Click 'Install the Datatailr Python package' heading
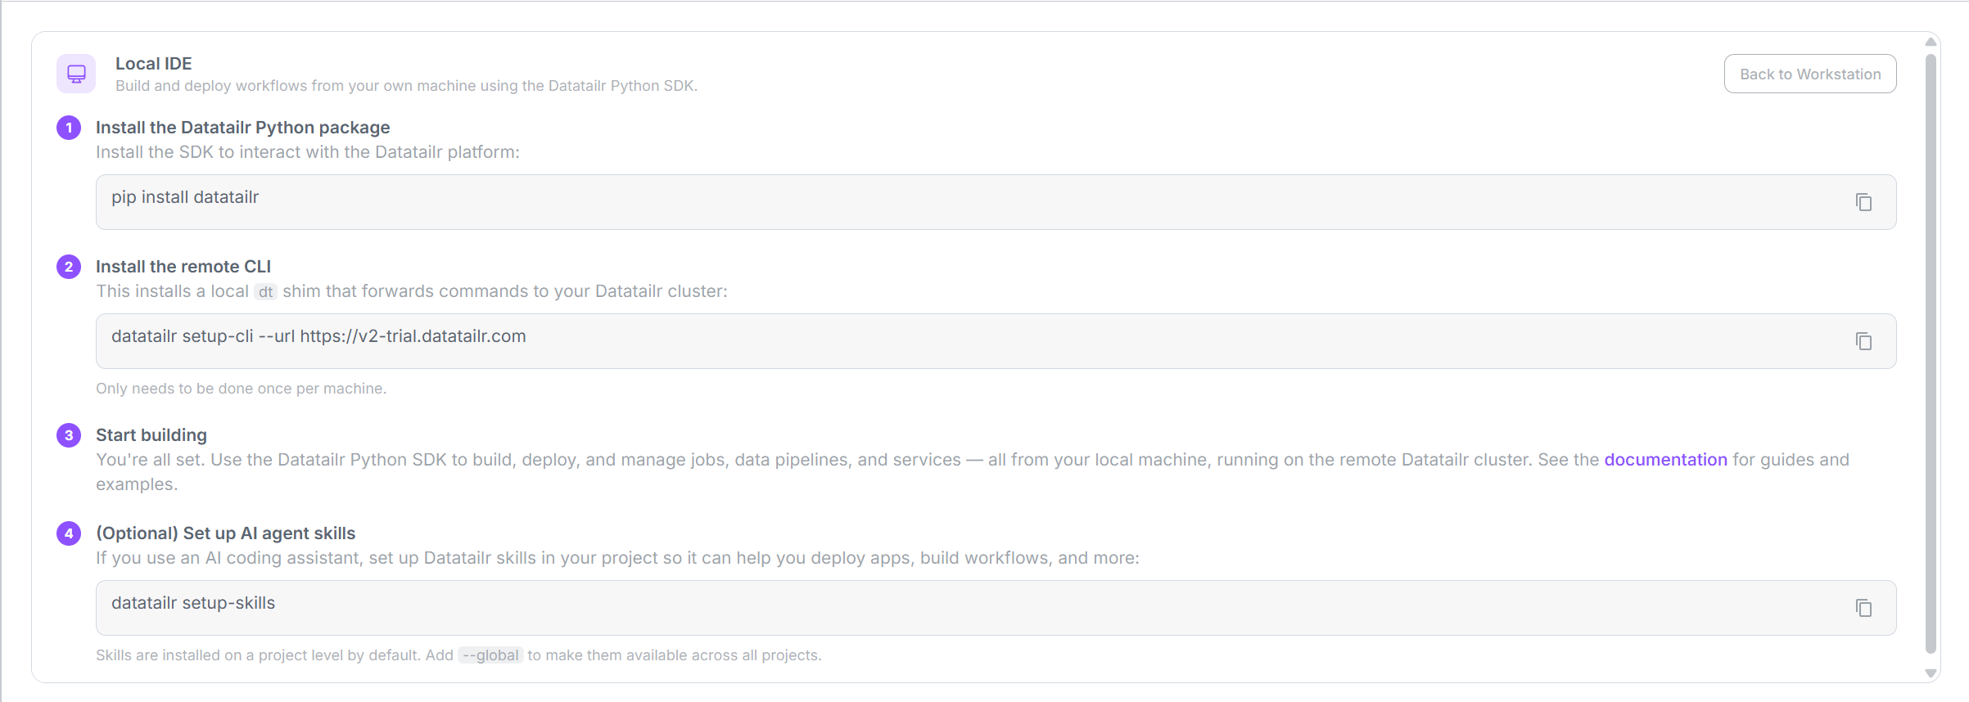 [x=242, y=128]
